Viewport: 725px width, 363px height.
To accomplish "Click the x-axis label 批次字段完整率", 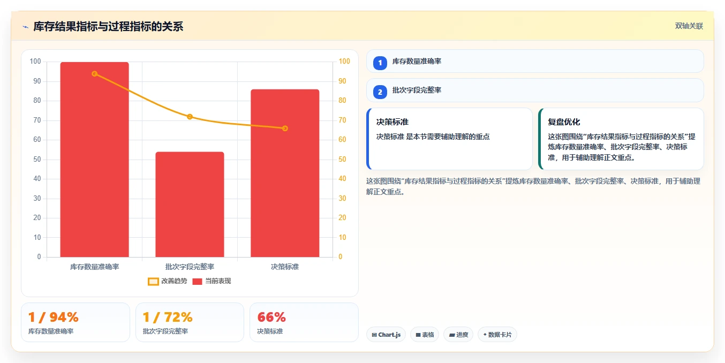I will point(190,267).
